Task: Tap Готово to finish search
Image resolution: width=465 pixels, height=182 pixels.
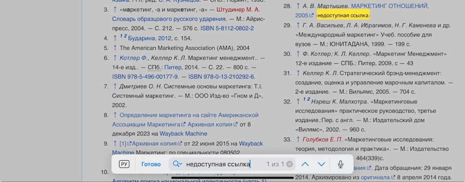Action: point(151,164)
